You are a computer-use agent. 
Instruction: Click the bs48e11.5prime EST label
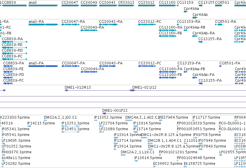[16, 158]
